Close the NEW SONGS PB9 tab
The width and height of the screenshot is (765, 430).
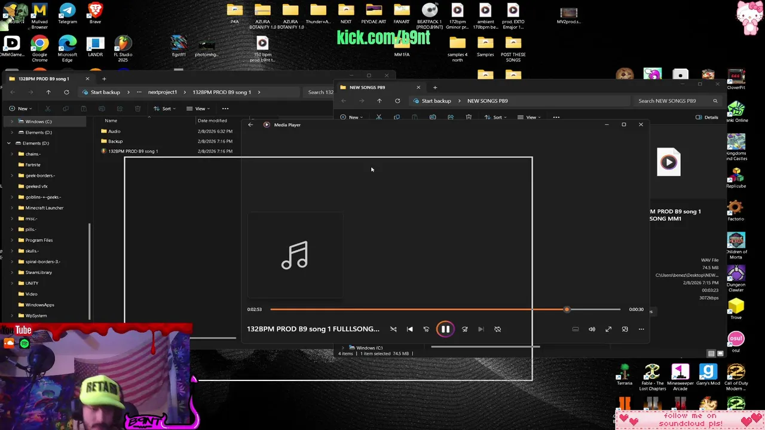(418, 87)
